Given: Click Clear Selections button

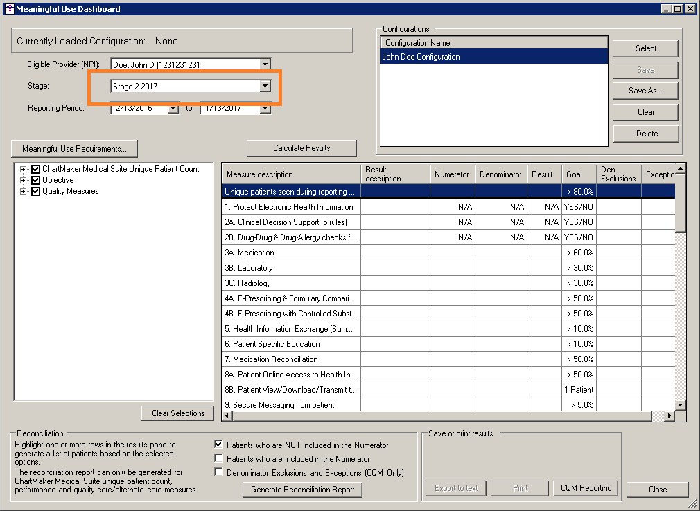Looking at the screenshot, I should pos(177,413).
